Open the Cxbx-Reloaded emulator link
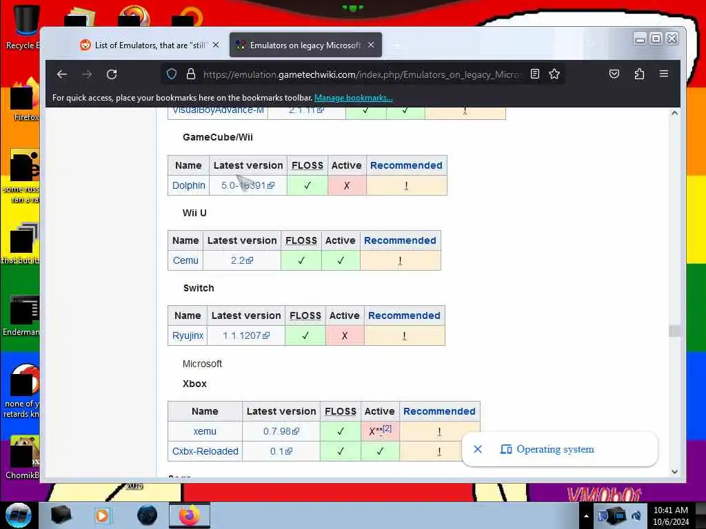This screenshot has width=706, height=529. (205, 451)
